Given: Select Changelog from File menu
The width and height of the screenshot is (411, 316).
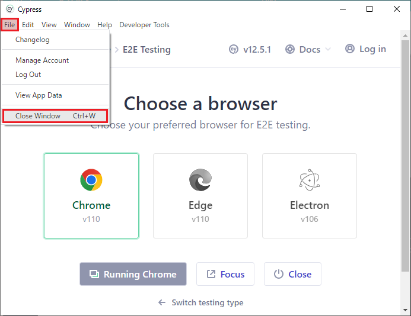Looking at the screenshot, I should tap(55, 40).
